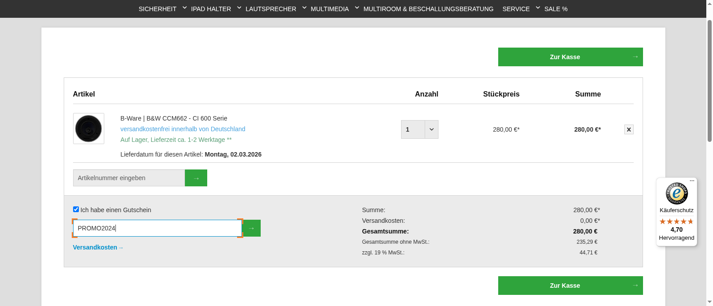Open the SERVICE menu item

(x=516, y=9)
